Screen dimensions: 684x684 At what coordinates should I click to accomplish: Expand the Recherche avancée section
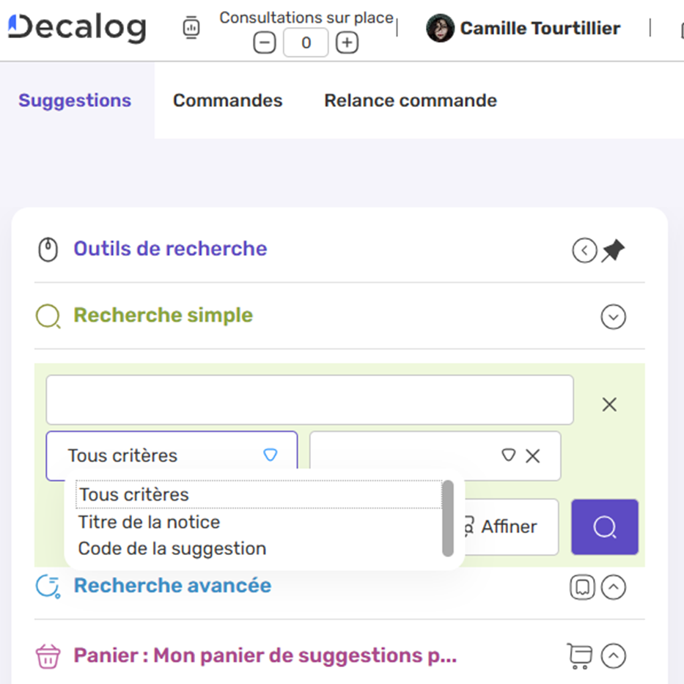point(613,587)
